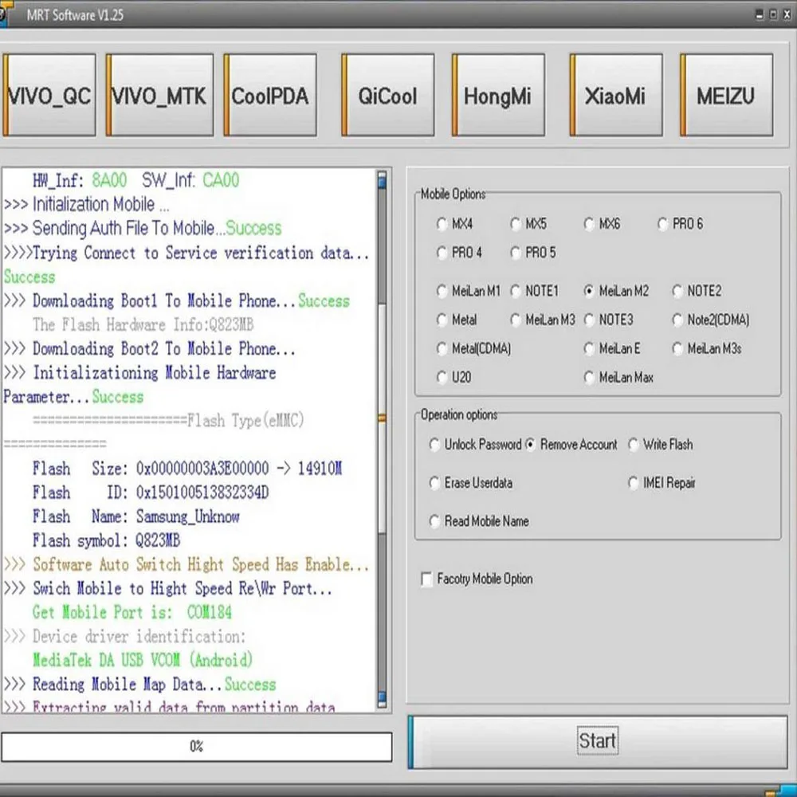
Task: Choose the PRO 5 model radio
Action: tap(532, 253)
